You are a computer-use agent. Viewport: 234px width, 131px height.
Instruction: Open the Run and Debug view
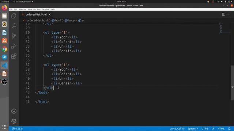click(14, 46)
